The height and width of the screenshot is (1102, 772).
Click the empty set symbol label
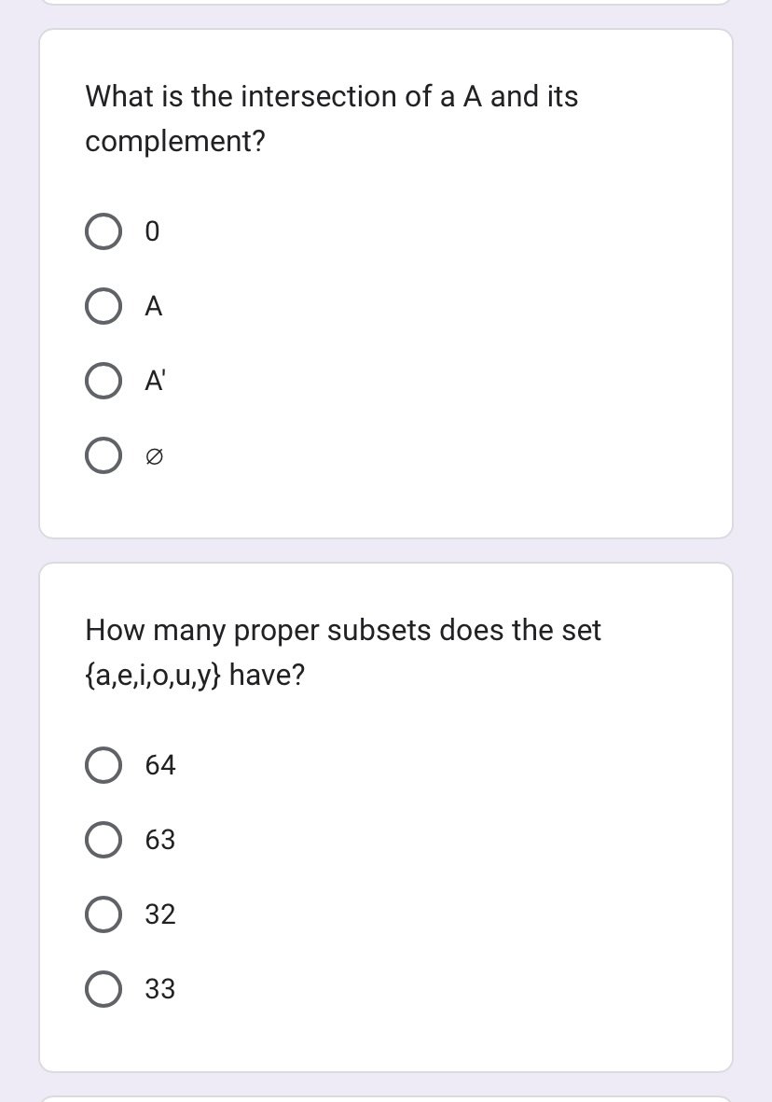155,455
